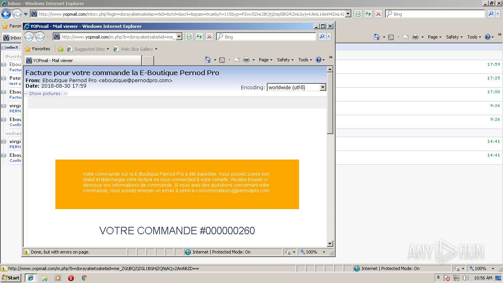
Task: Open Opera from the taskbar
Action: [71, 278]
